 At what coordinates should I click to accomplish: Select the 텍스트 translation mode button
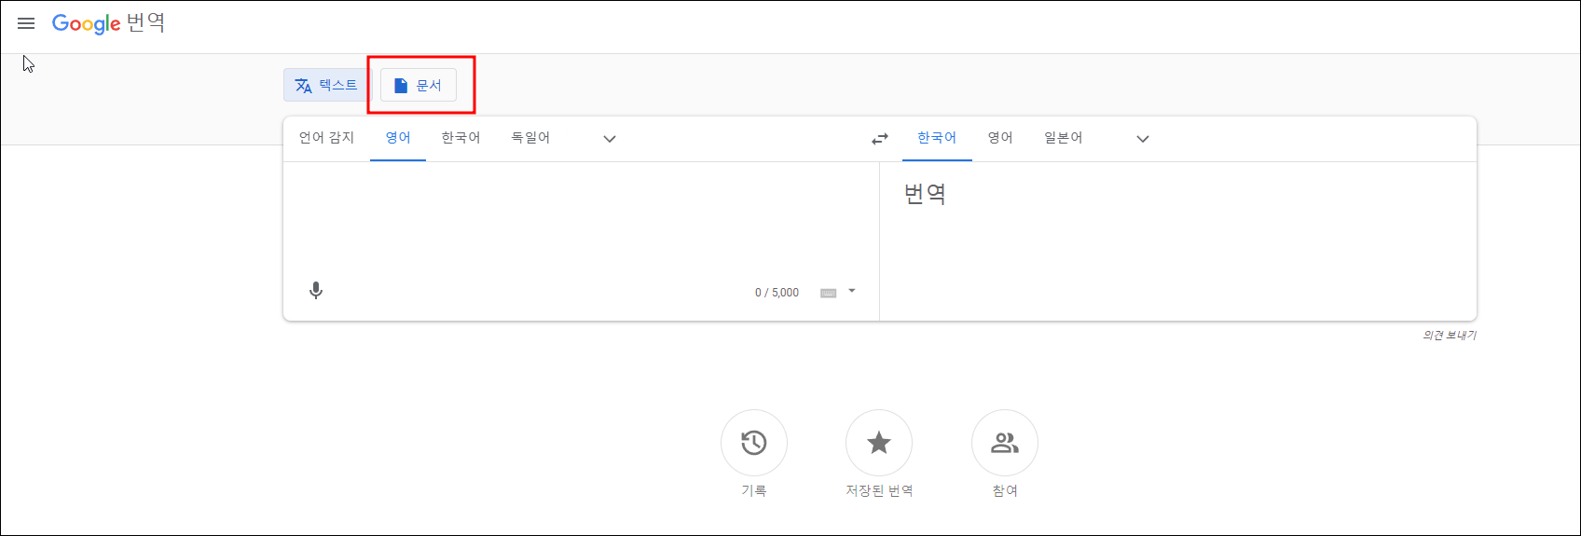click(x=326, y=85)
